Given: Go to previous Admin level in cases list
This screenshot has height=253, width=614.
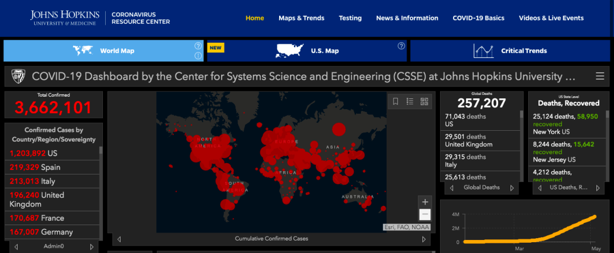Looking at the screenshot, I should (x=15, y=247).
